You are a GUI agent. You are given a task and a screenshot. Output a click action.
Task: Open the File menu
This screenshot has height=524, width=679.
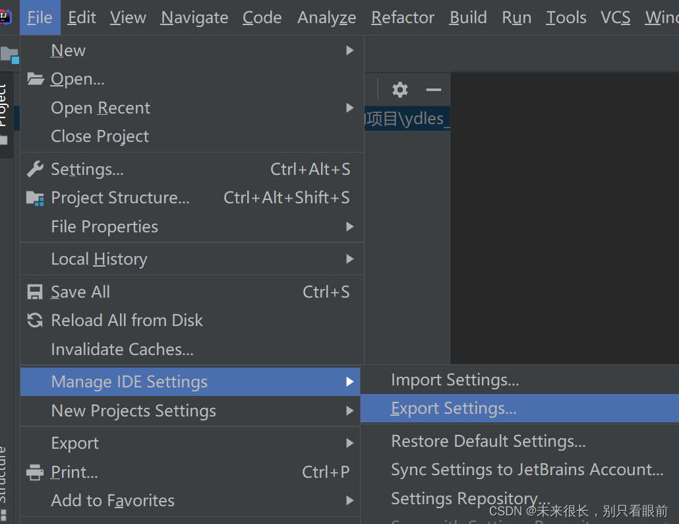tap(40, 17)
